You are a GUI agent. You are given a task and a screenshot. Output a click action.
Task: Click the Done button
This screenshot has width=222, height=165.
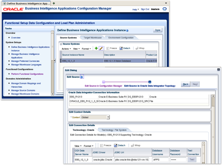(158, 30)
